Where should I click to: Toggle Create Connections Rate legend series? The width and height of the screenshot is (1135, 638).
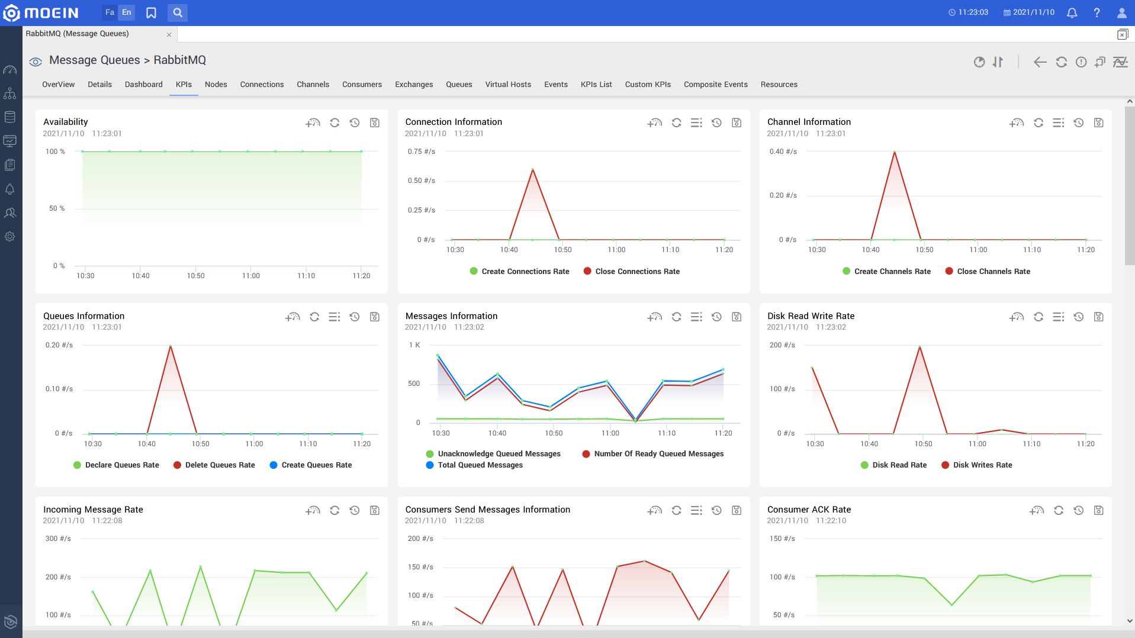click(519, 271)
